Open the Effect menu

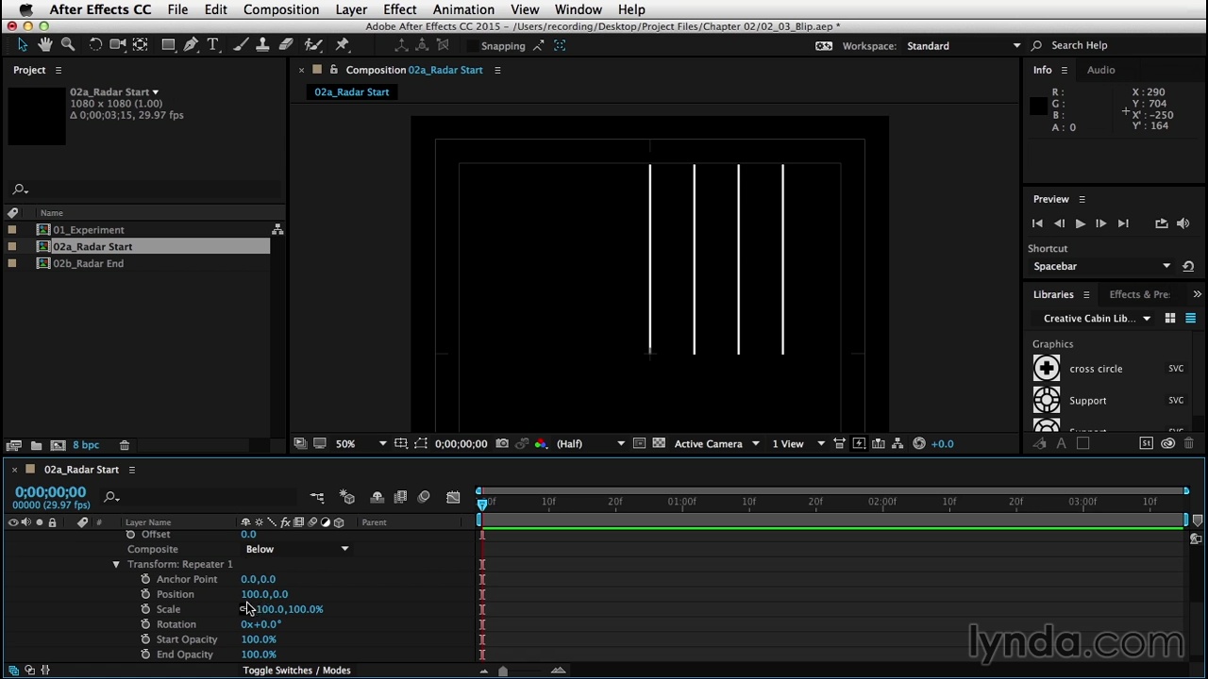click(x=400, y=9)
